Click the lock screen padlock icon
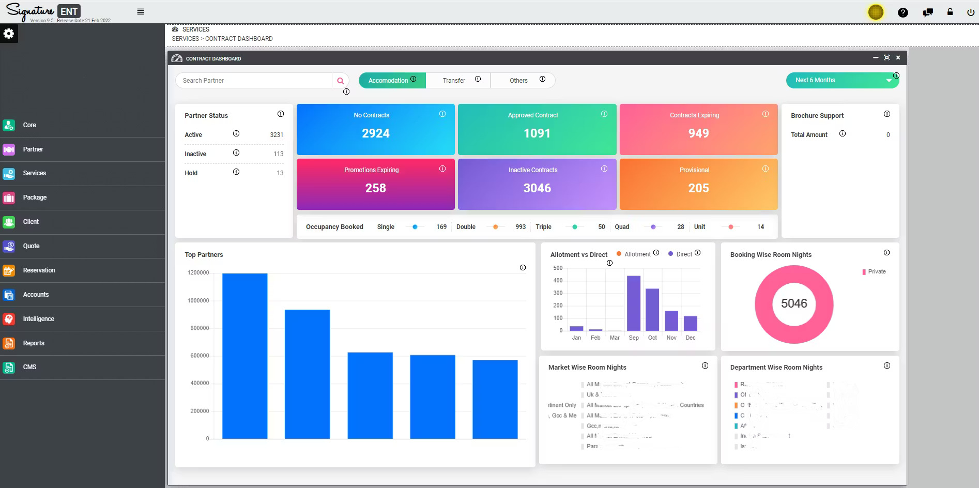Viewport: 979px width, 488px height. (950, 12)
